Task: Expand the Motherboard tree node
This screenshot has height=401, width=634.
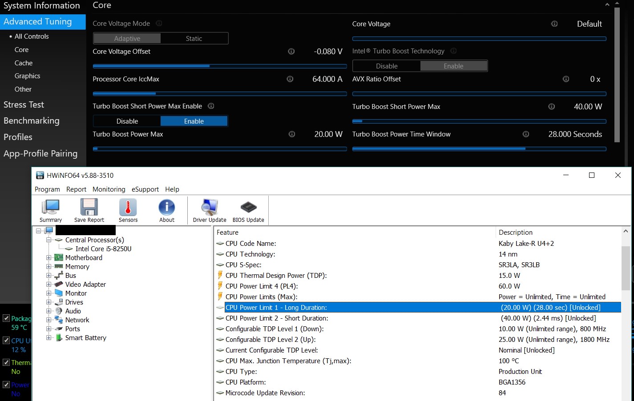Action: click(x=49, y=258)
